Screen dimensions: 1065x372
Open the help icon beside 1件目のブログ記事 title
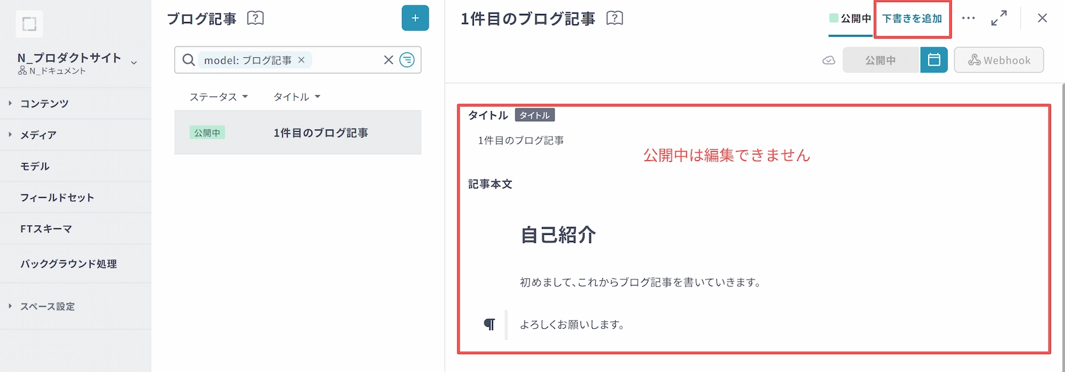point(614,18)
